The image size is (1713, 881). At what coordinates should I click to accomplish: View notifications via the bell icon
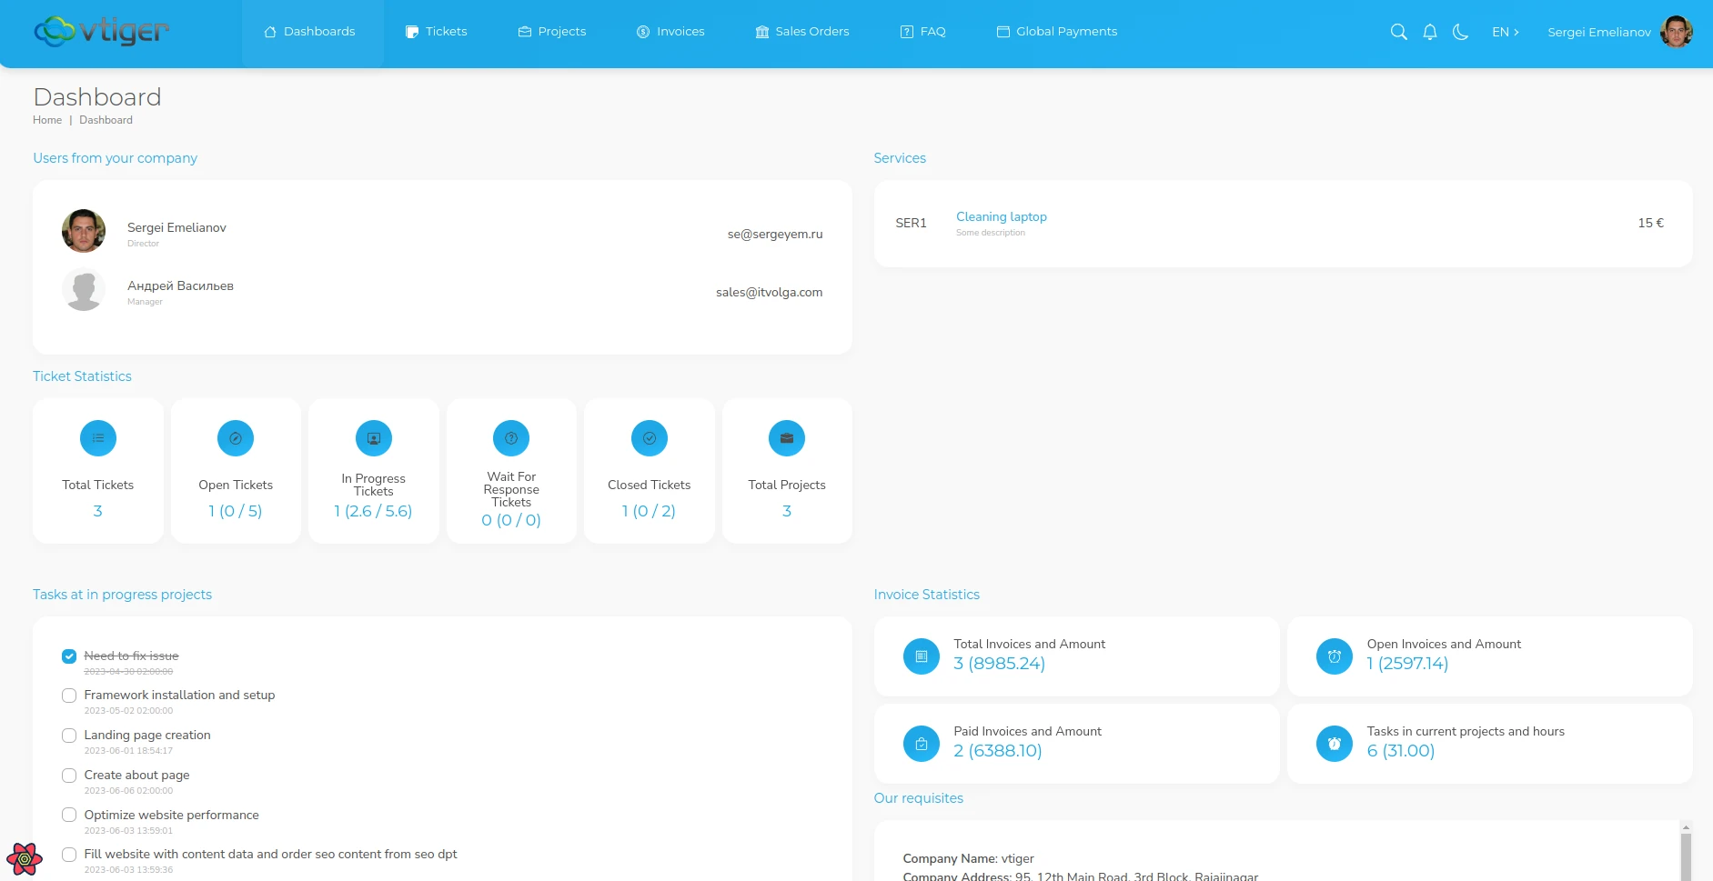[1429, 31]
